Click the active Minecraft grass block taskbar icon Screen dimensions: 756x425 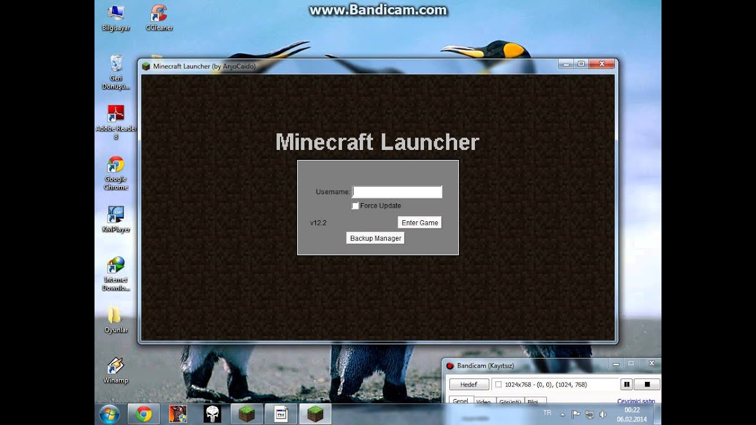315,414
